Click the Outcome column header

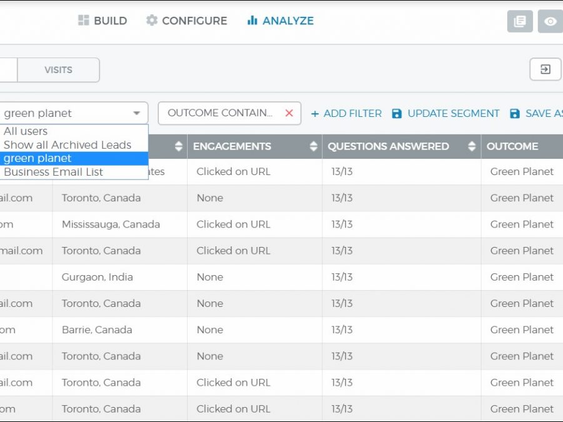tap(514, 146)
